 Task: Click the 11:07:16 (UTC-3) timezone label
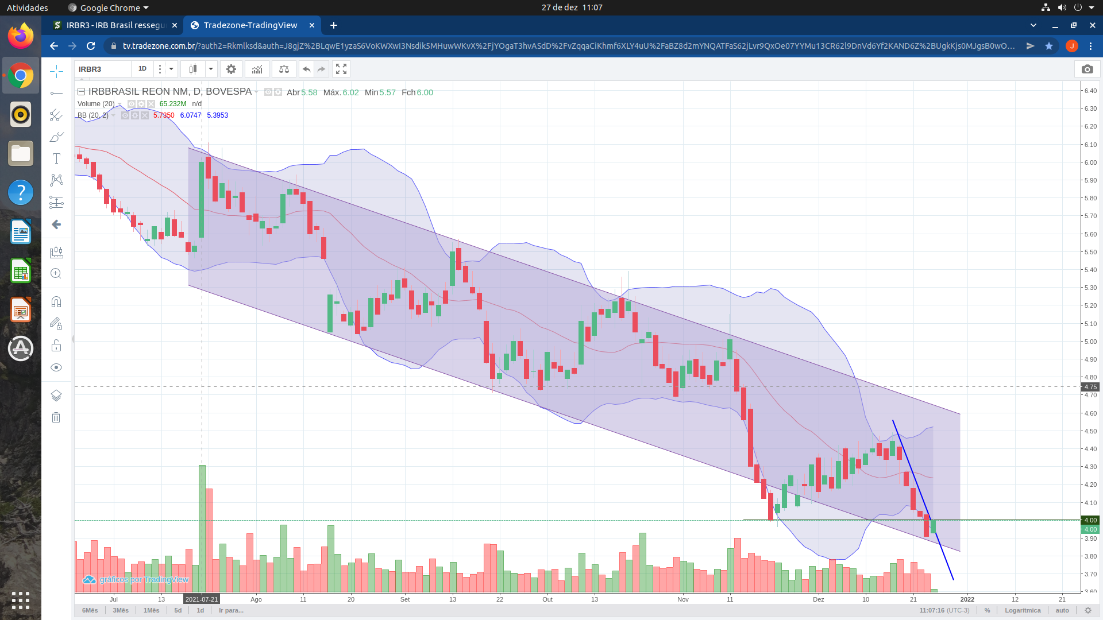(944, 610)
